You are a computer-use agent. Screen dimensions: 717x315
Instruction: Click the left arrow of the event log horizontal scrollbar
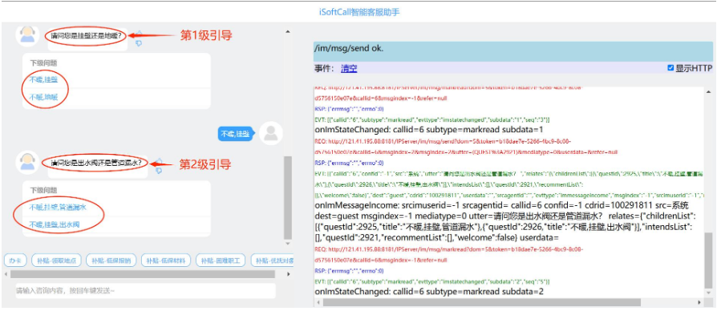pos(318,303)
